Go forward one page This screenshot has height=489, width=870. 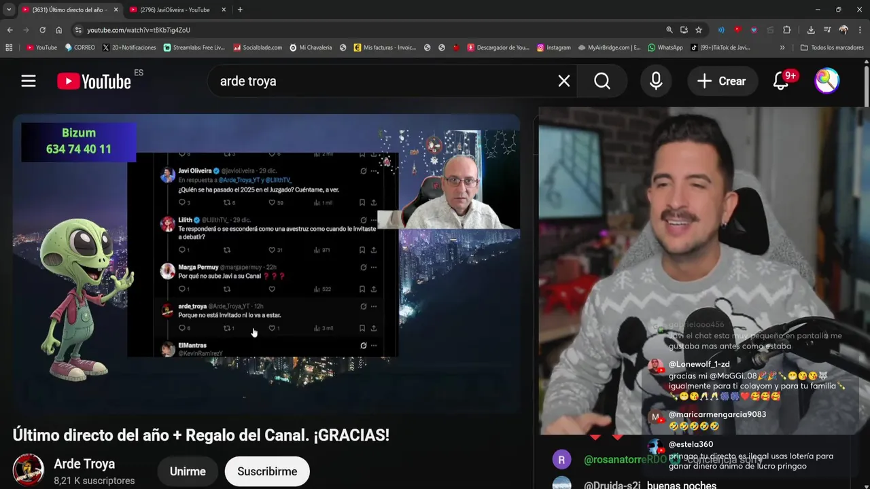tap(26, 30)
